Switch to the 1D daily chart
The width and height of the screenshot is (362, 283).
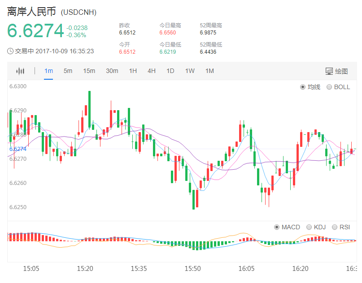tap(170, 71)
